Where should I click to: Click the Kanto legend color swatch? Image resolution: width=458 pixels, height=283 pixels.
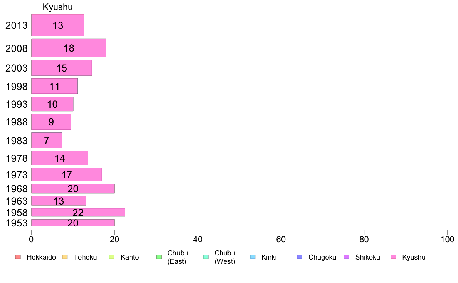pos(112,257)
